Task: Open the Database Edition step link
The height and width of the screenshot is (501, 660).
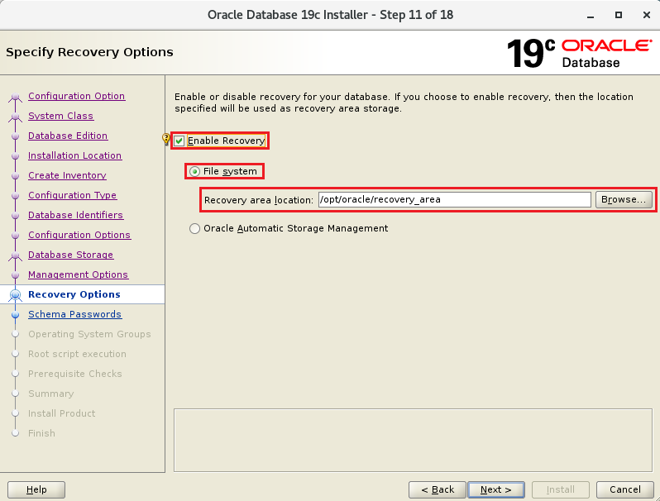Action: click(x=68, y=136)
